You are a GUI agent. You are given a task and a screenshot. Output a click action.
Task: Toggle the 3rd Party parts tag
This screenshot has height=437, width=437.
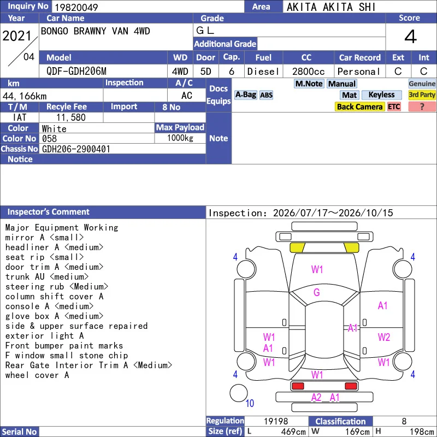pyautogui.click(x=422, y=95)
